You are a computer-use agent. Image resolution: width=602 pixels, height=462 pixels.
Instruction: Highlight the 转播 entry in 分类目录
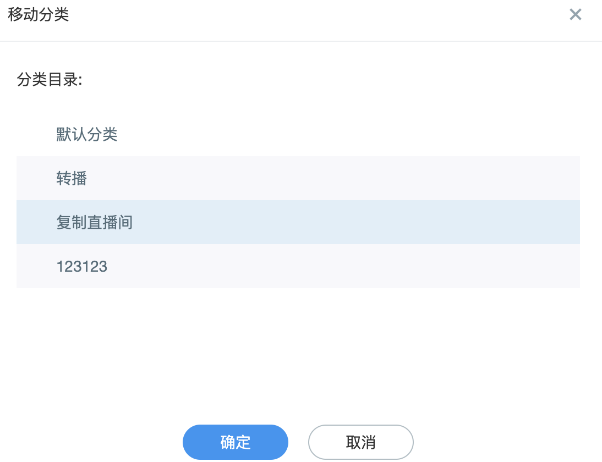(298, 178)
